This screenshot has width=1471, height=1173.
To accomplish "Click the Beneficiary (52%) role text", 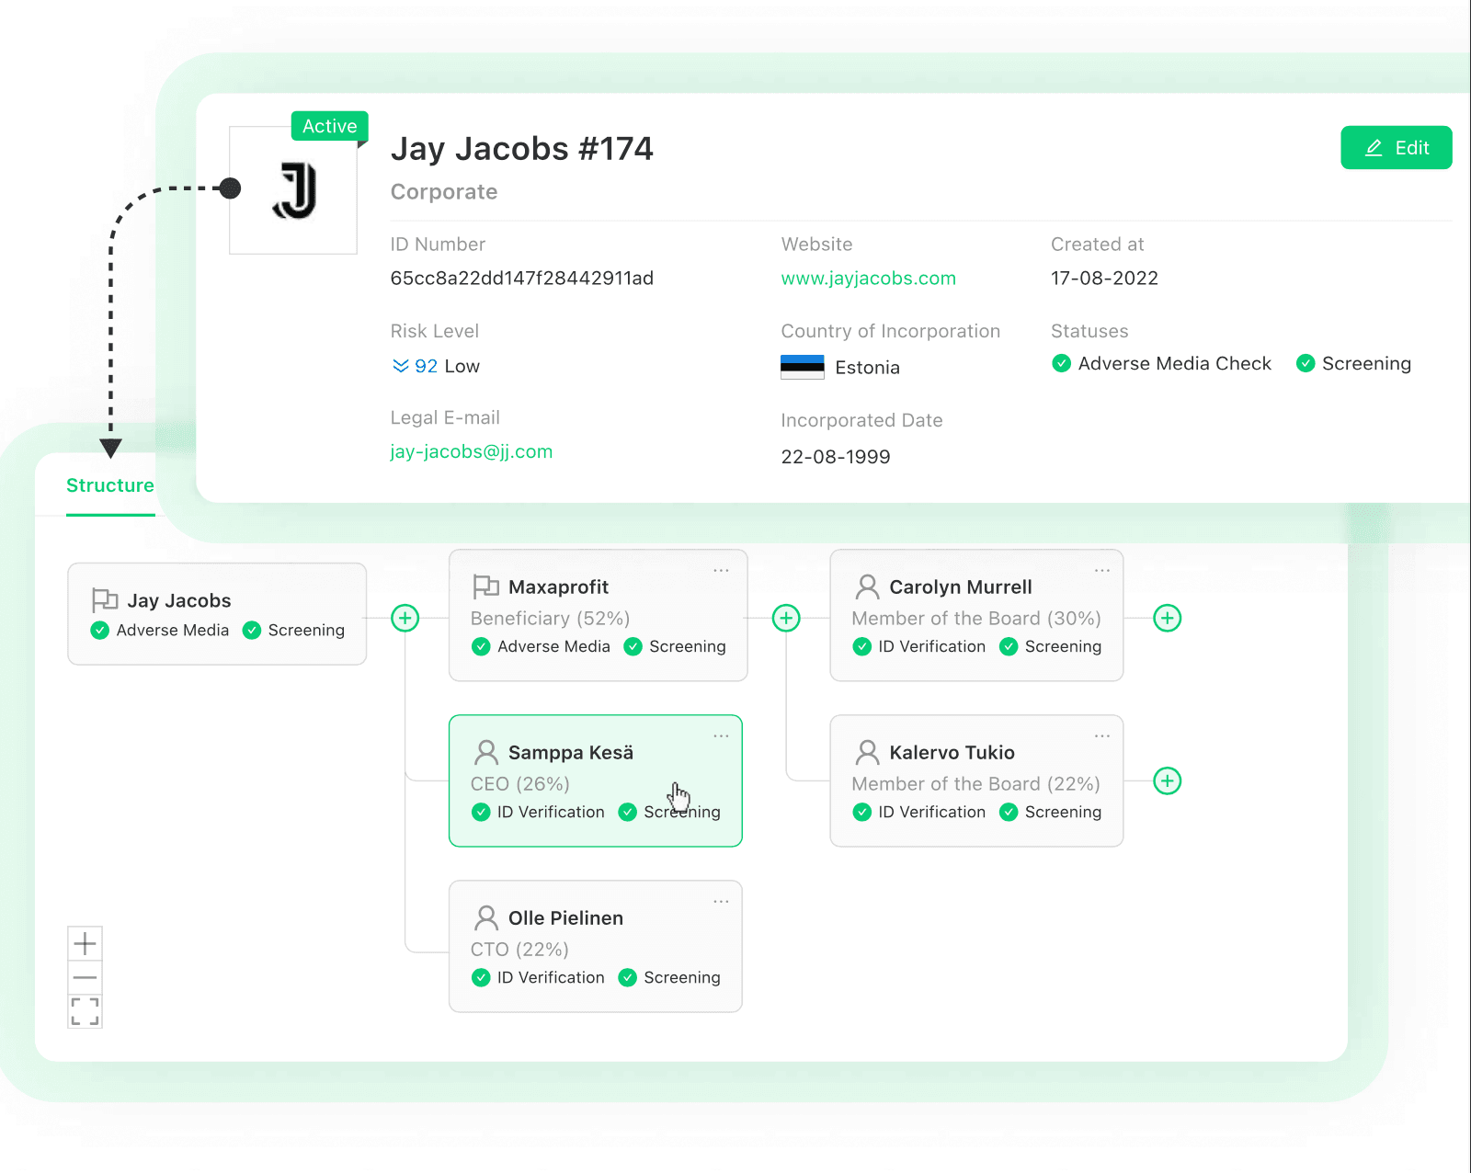I will (x=550, y=618).
